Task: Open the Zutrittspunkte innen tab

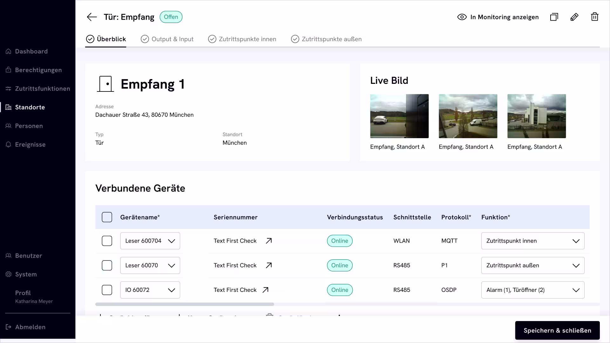Action: (x=242, y=39)
